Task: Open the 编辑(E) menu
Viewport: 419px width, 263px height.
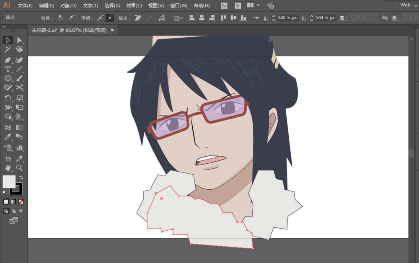Action: tap(47, 5)
